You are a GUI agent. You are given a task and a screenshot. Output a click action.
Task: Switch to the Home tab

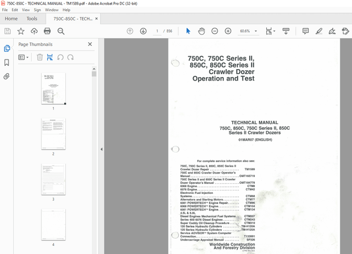(x=11, y=19)
